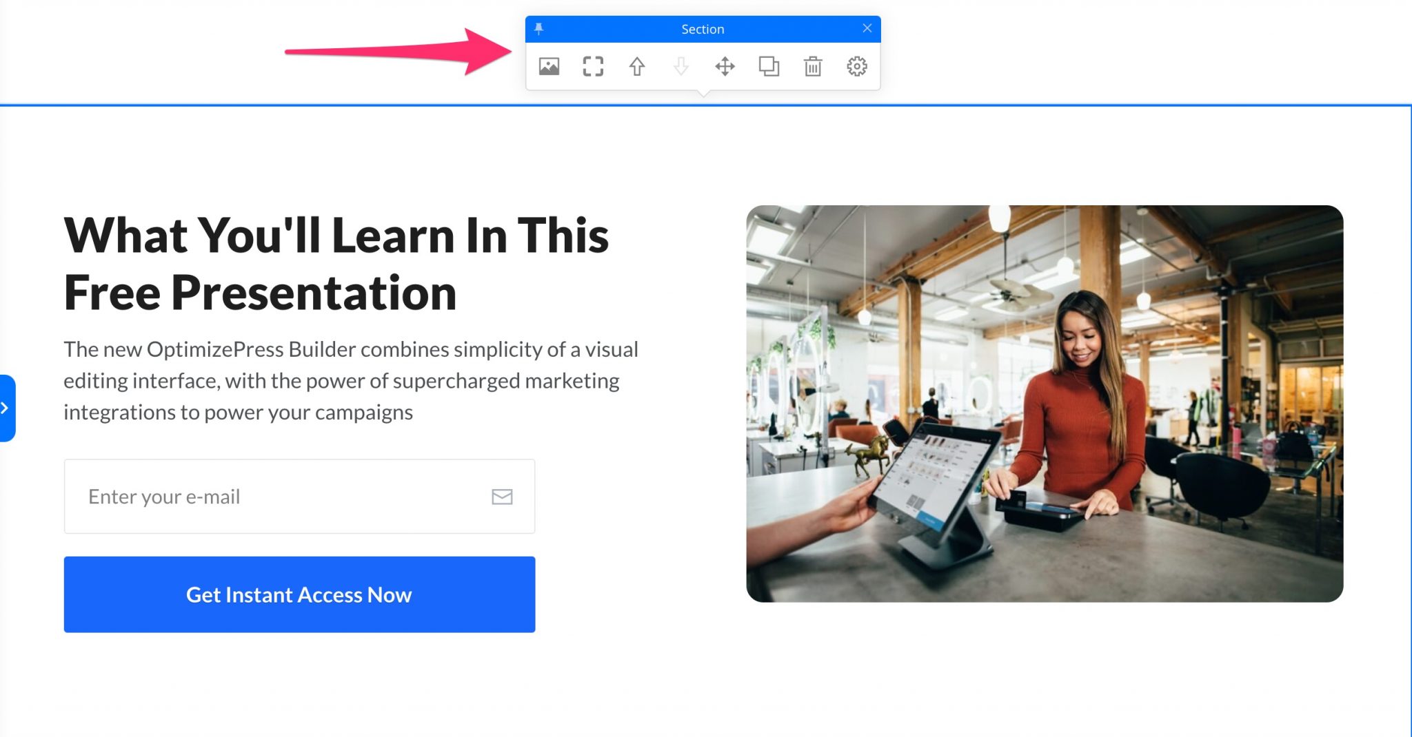Close the Section toolbar
The width and height of the screenshot is (1412, 737).
pos(867,28)
